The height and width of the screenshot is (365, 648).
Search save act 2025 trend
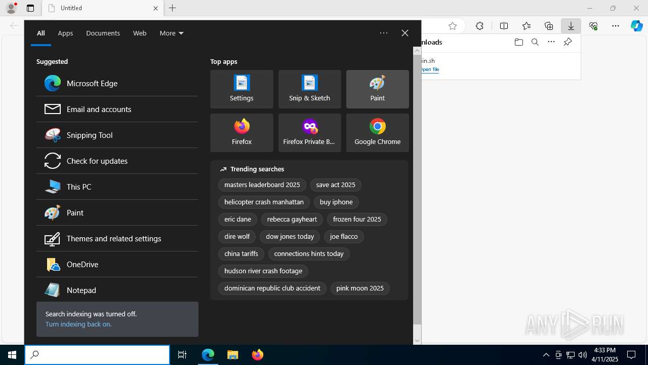[336, 185]
